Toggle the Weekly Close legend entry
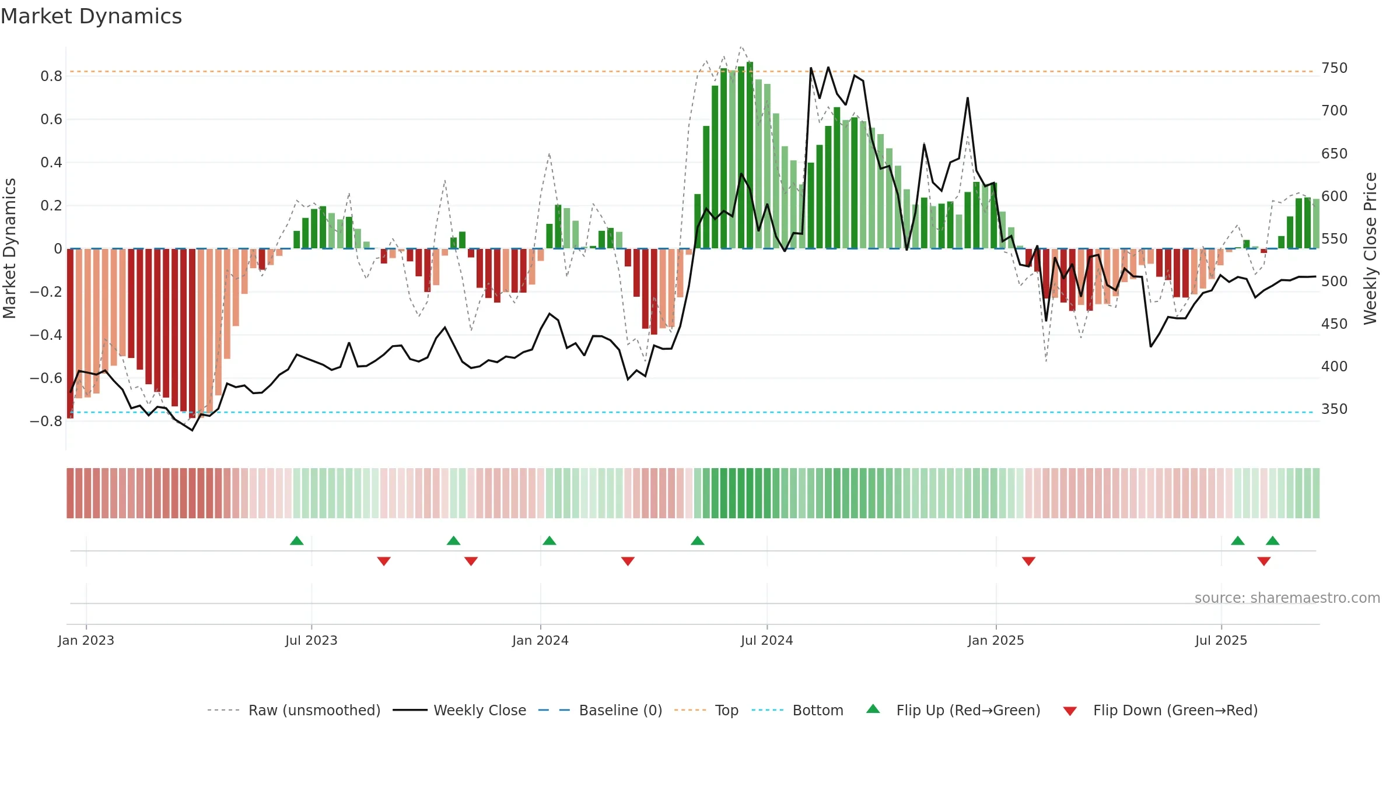Viewport: 1400px width, 787px height. tap(459, 710)
